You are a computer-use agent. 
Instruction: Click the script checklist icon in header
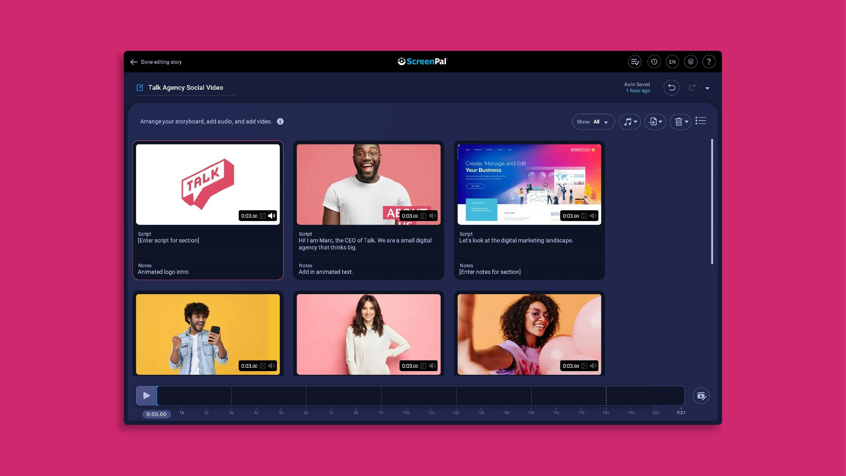pos(634,62)
